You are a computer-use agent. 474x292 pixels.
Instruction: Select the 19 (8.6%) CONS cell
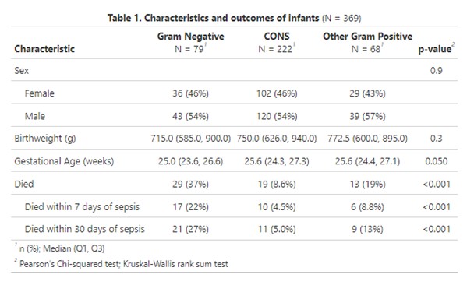pos(277,185)
